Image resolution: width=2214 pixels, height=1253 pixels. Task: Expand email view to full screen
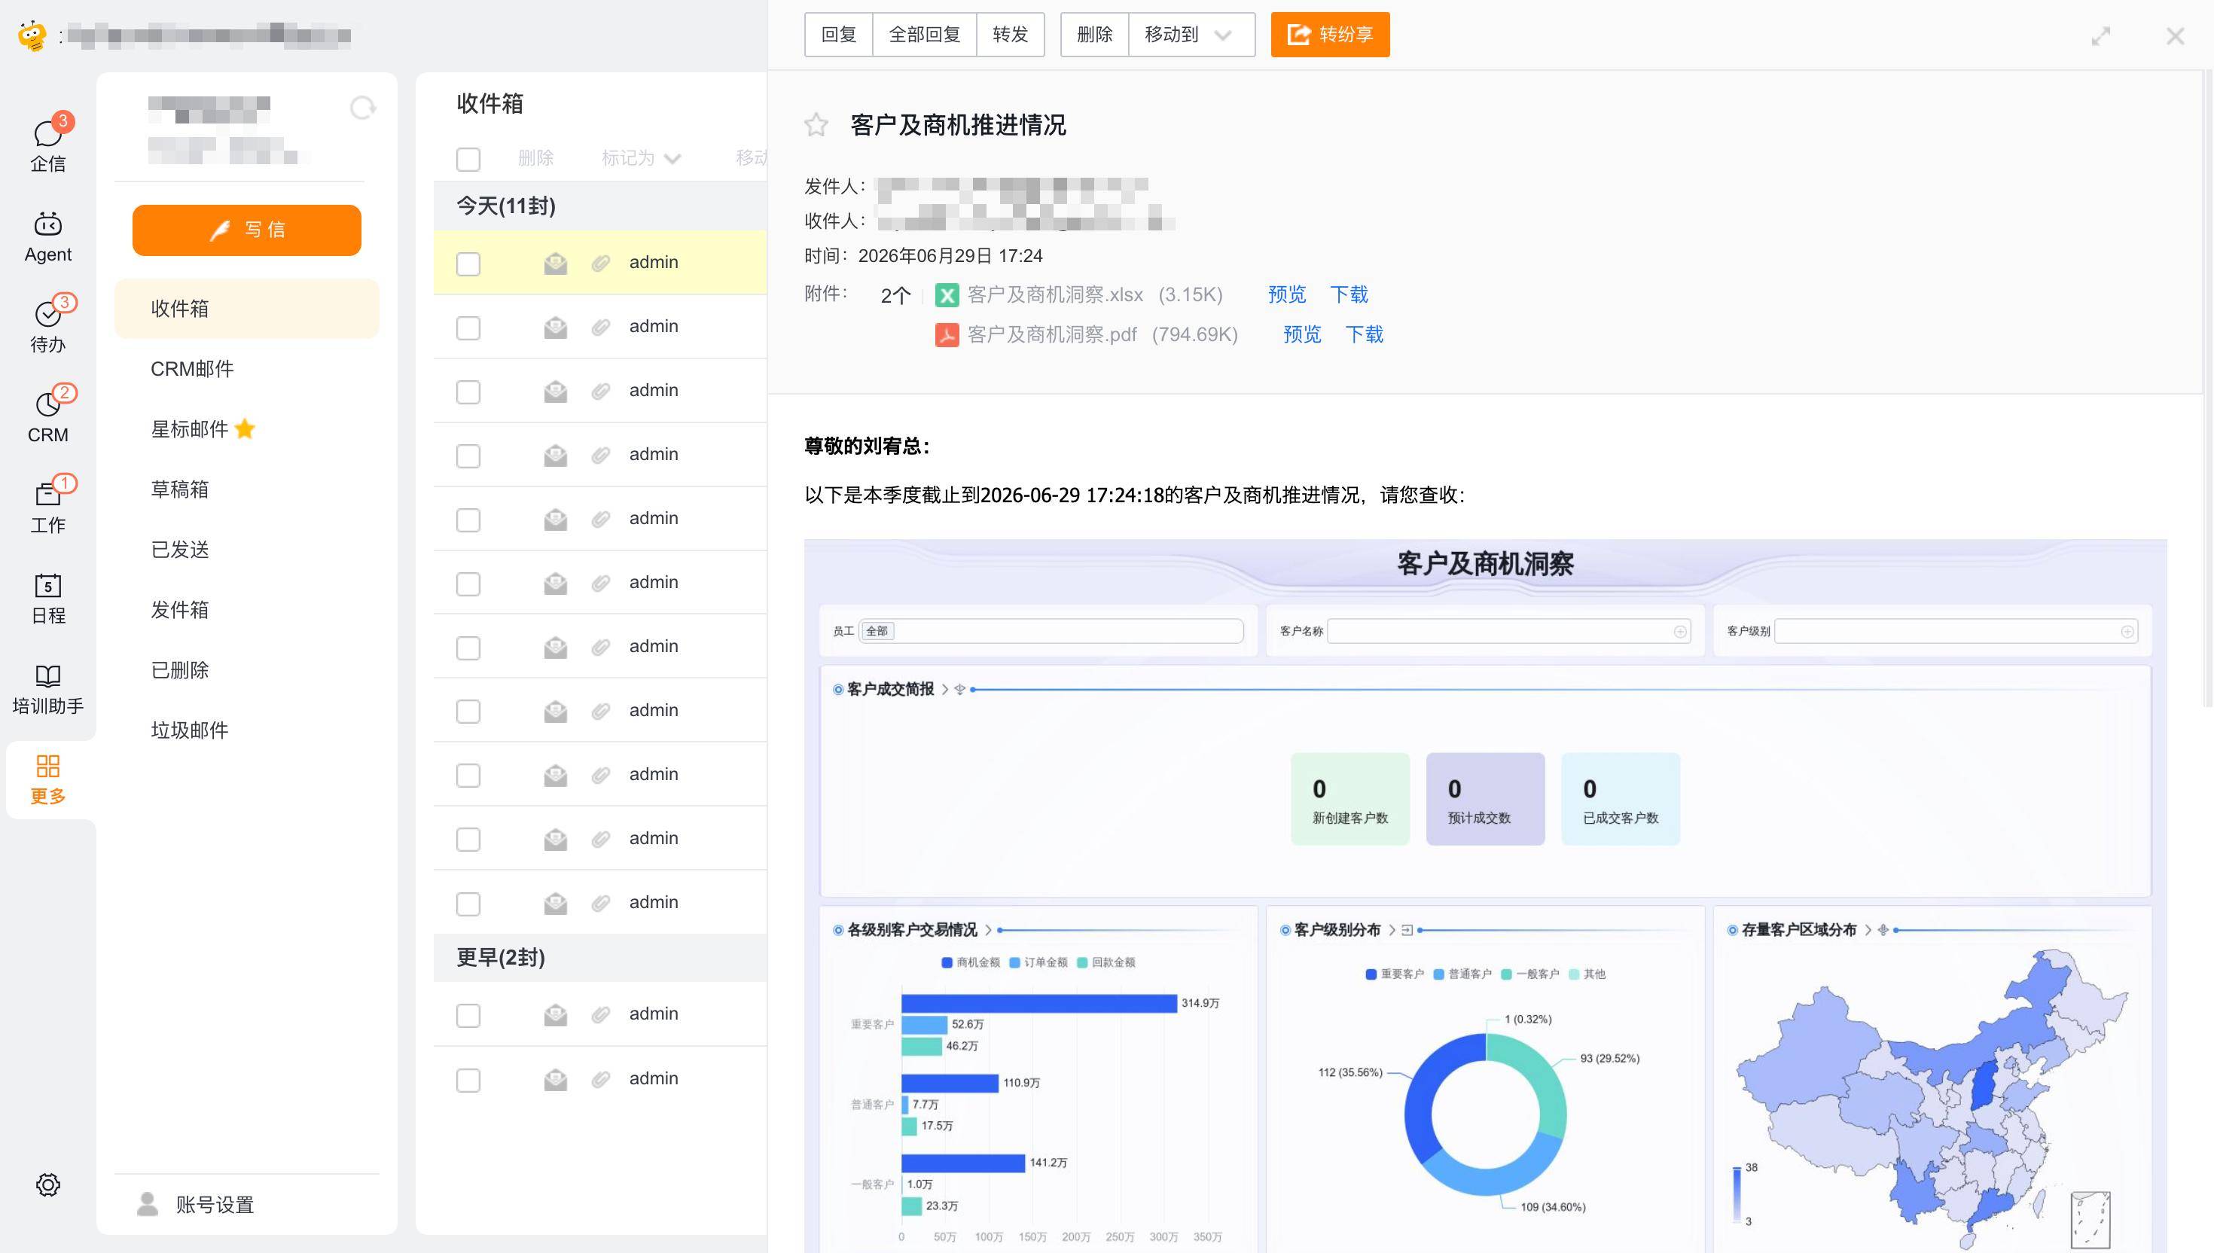point(2100,36)
